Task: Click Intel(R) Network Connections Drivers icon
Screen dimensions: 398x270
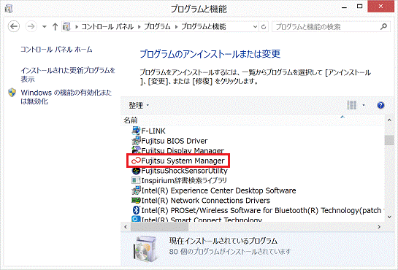Action: click(136, 201)
